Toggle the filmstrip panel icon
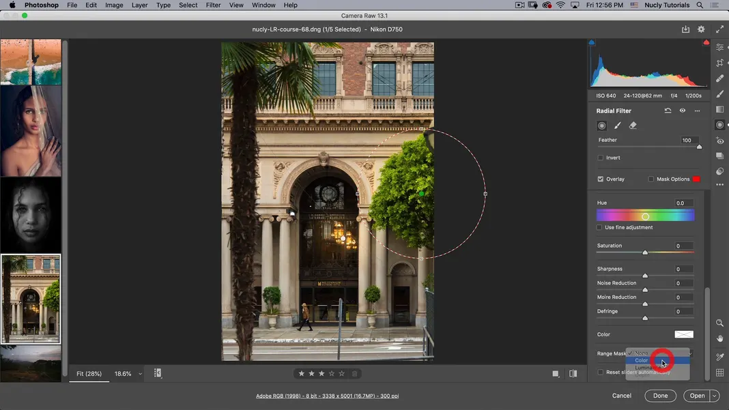Viewport: 729px width, 410px height. (158, 373)
